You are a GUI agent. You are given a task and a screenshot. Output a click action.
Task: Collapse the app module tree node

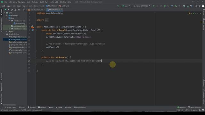click(x=4, y=13)
